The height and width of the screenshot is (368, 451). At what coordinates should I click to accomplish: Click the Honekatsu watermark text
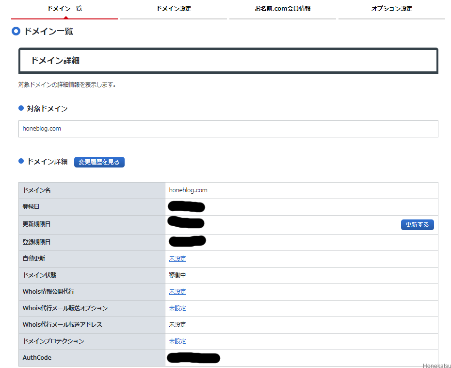[x=436, y=366]
